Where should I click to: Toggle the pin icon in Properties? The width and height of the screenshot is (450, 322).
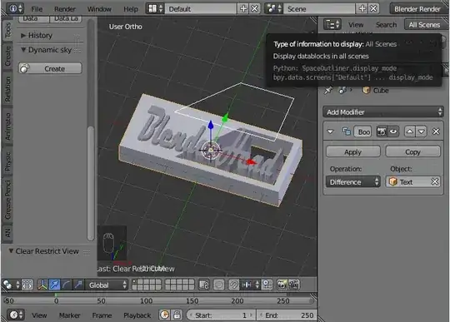328,91
